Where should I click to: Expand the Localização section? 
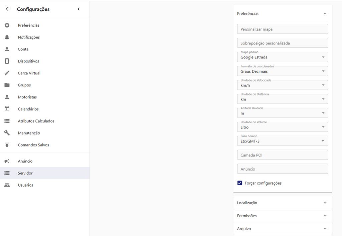click(282, 203)
